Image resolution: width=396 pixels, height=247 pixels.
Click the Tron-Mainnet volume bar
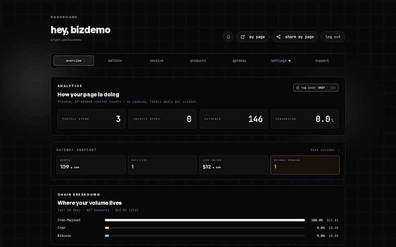tap(205, 220)
